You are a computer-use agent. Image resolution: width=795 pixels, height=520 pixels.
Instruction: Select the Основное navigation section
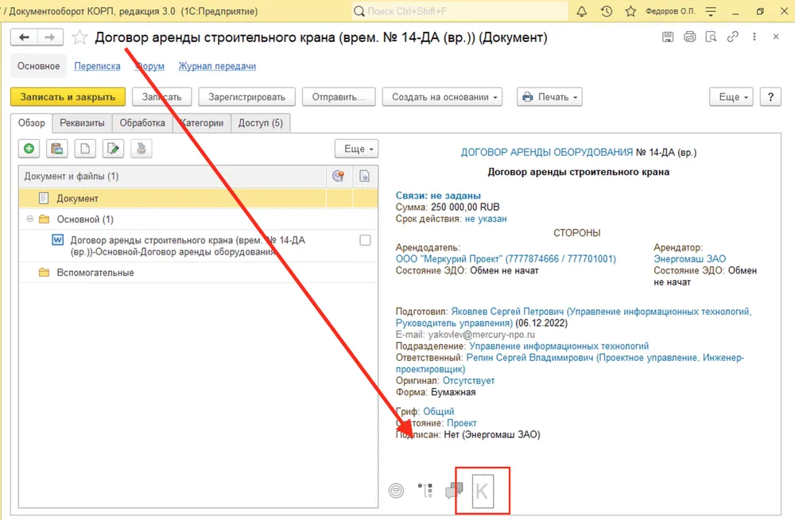pos(38,66)
